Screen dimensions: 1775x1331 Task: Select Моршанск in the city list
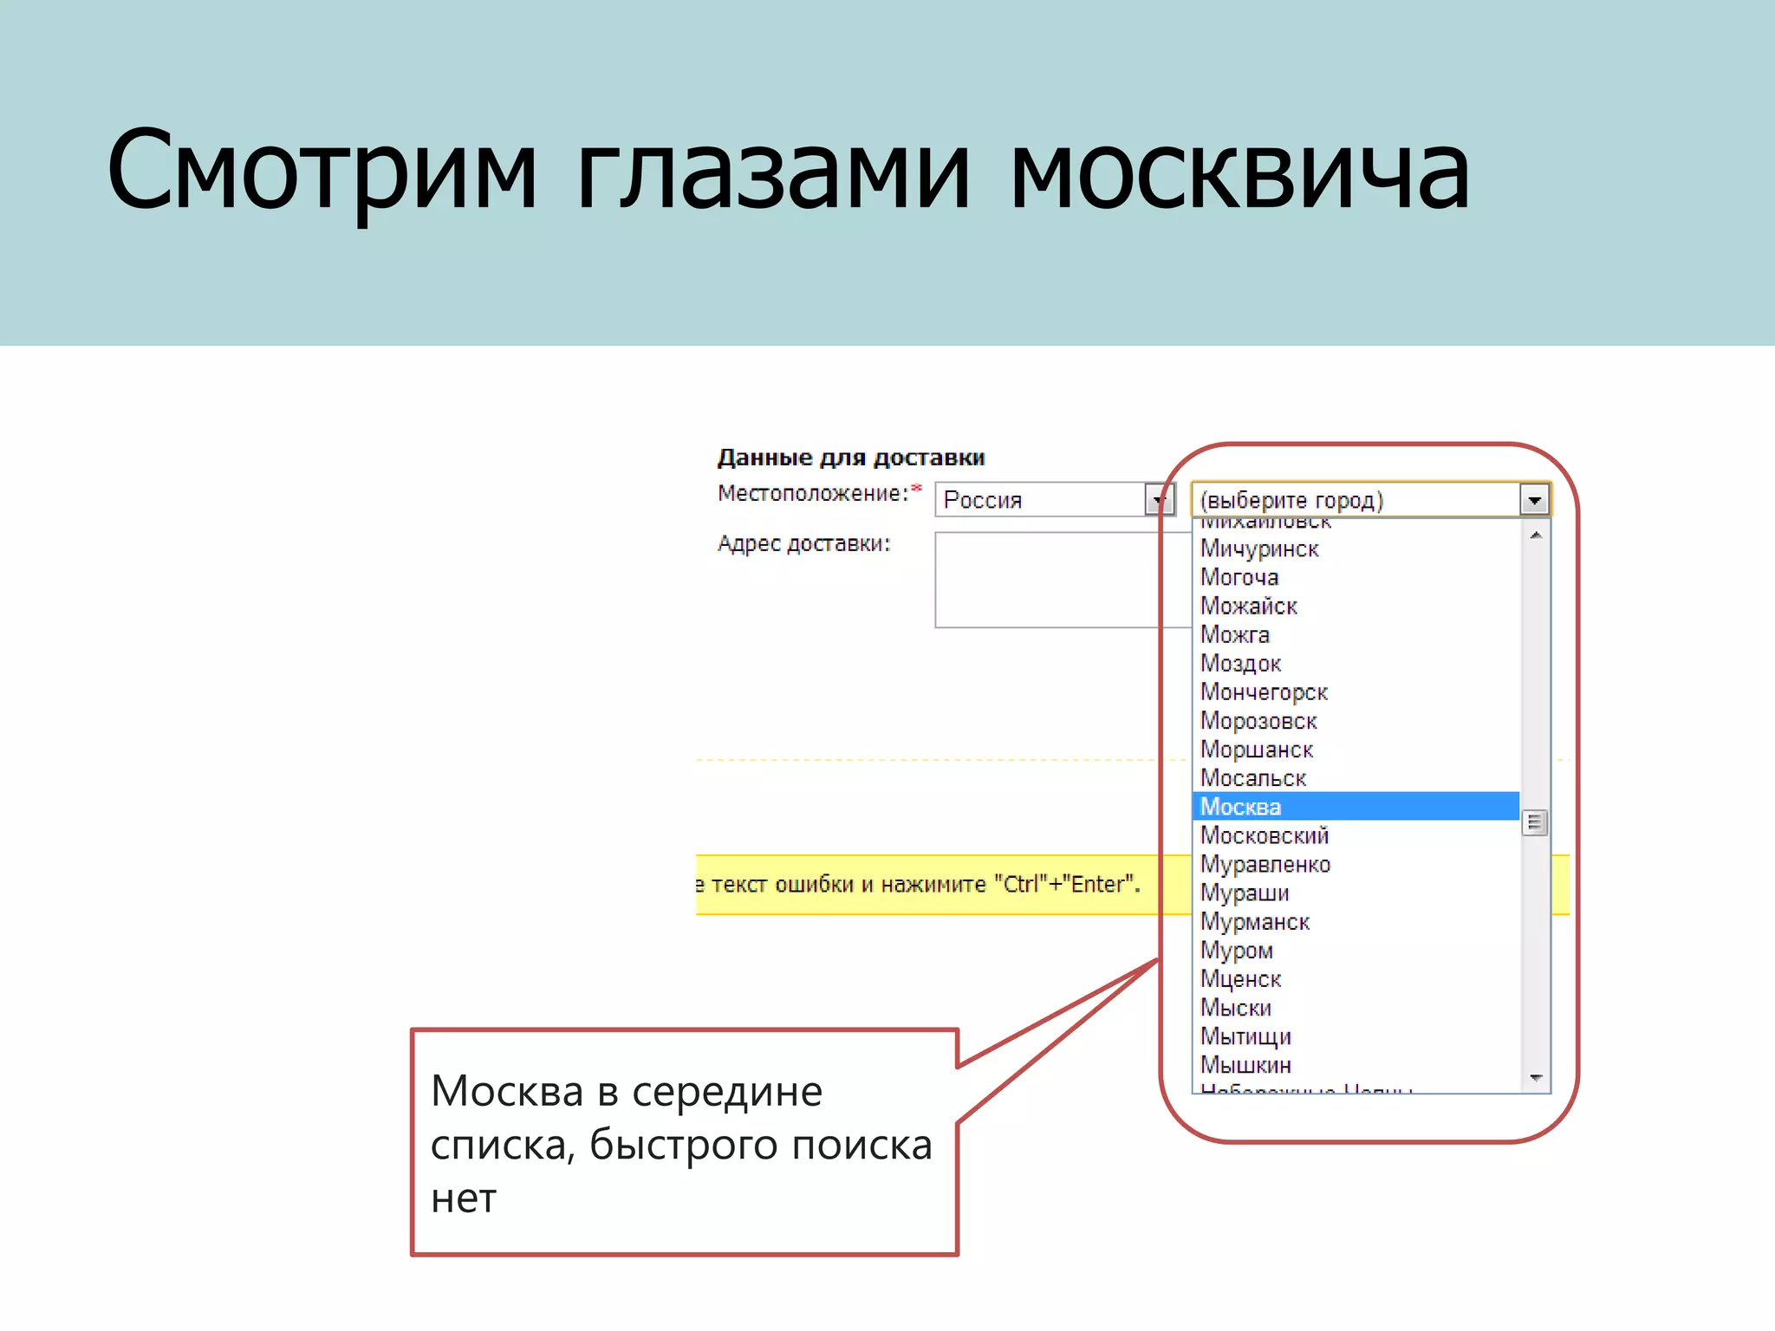[1356, 749]
